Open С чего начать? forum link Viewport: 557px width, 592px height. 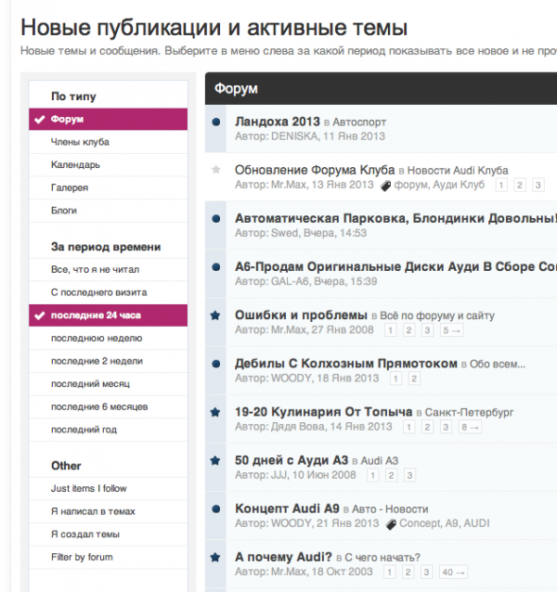point(382,558)
